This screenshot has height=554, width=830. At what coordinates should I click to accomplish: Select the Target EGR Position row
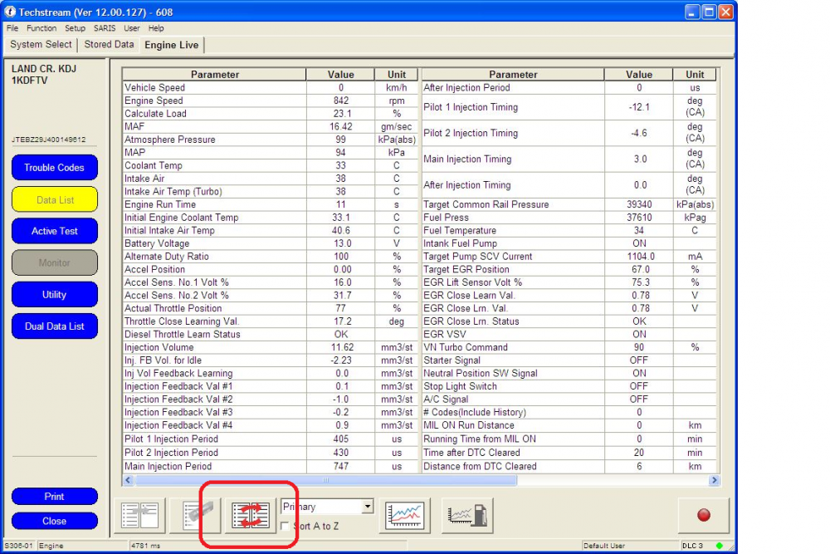pyautogui.click(x=569, y=269)
